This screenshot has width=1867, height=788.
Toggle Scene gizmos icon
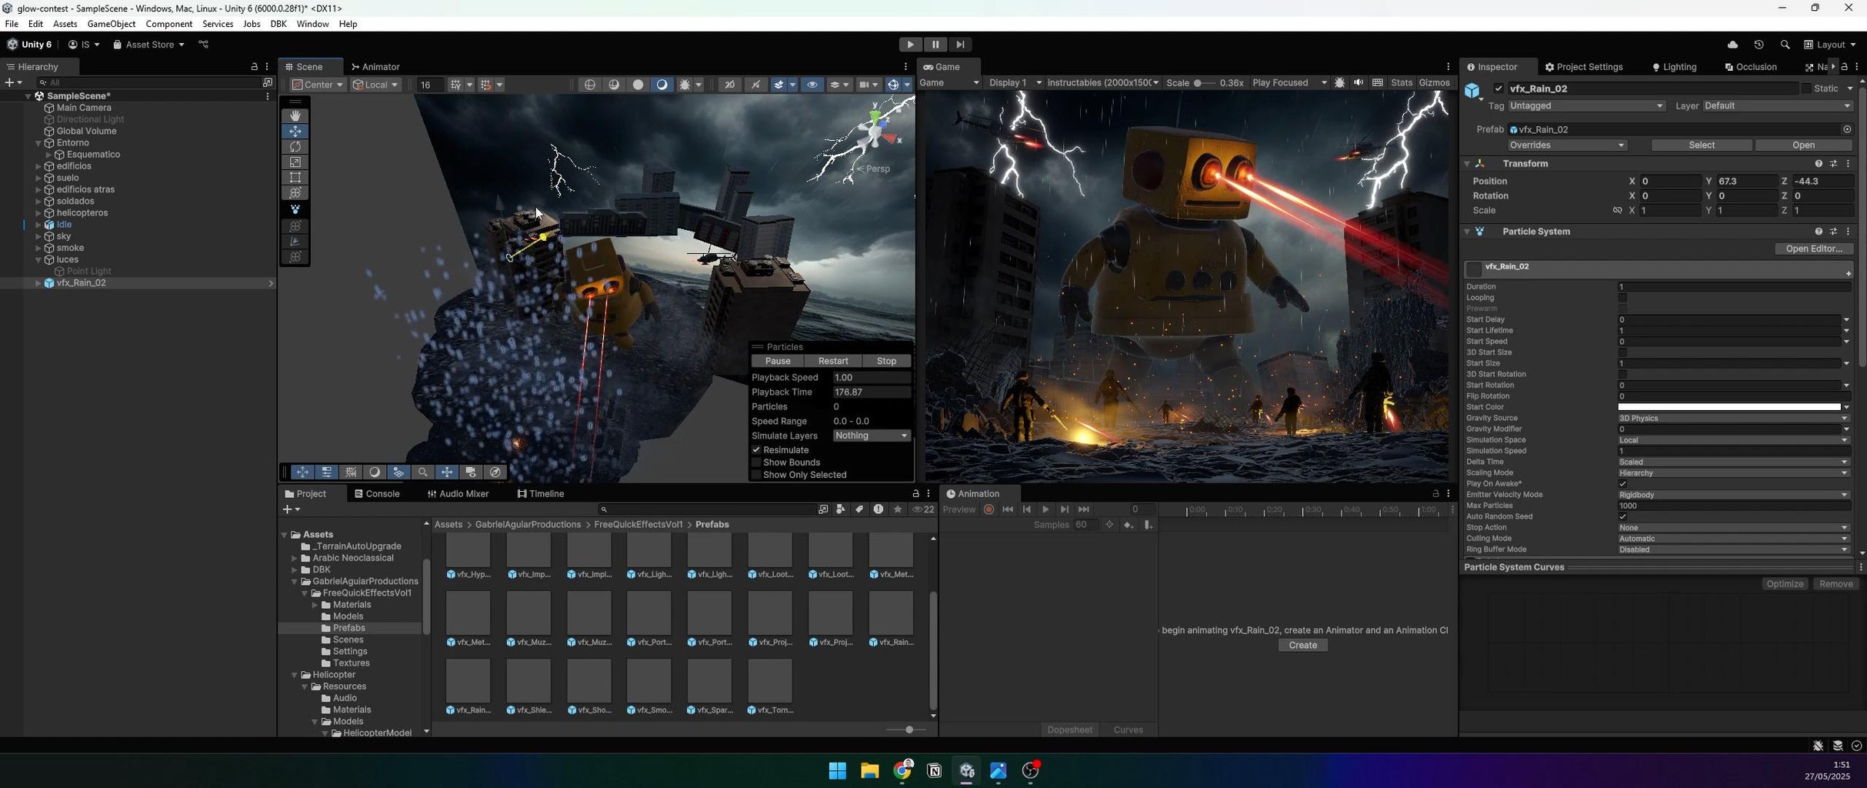[x=893, y=85]
